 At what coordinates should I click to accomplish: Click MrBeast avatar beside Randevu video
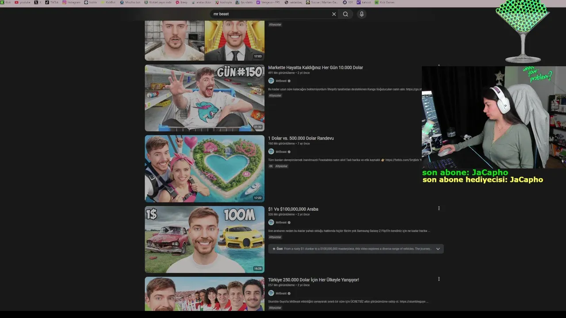click(271, 151)
